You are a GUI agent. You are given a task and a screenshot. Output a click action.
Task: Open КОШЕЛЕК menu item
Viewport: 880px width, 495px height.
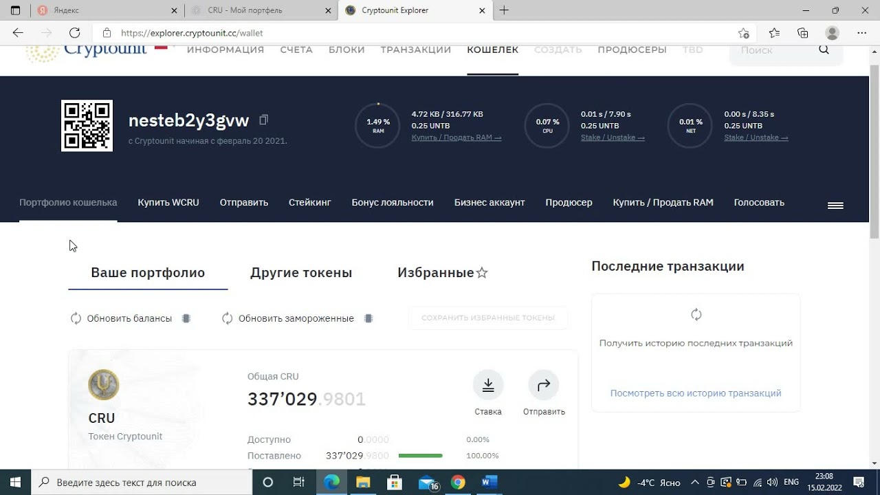tap(493, 49)
